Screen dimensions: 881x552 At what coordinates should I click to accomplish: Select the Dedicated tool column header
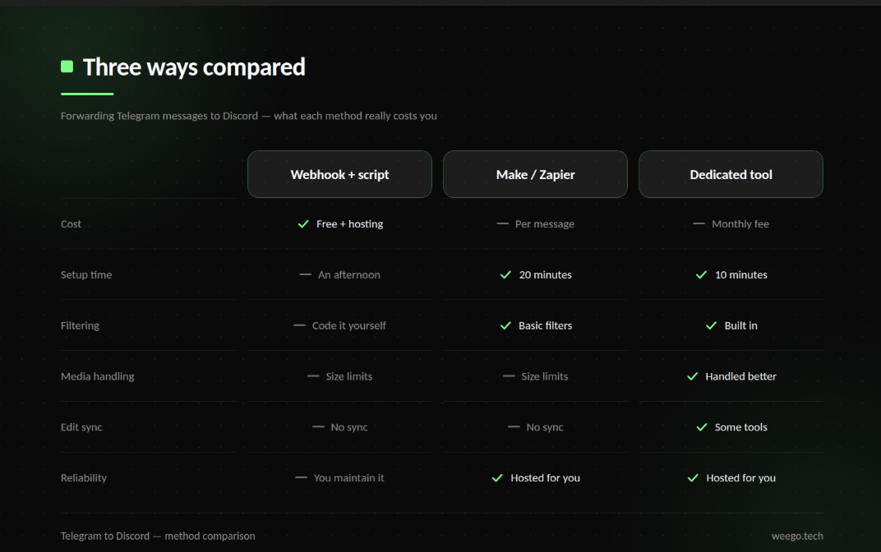731,174
